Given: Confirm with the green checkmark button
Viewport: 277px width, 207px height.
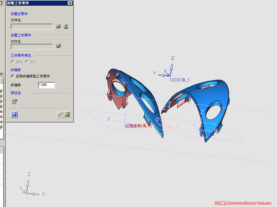Looking at the screenshot, I should 60,114.
